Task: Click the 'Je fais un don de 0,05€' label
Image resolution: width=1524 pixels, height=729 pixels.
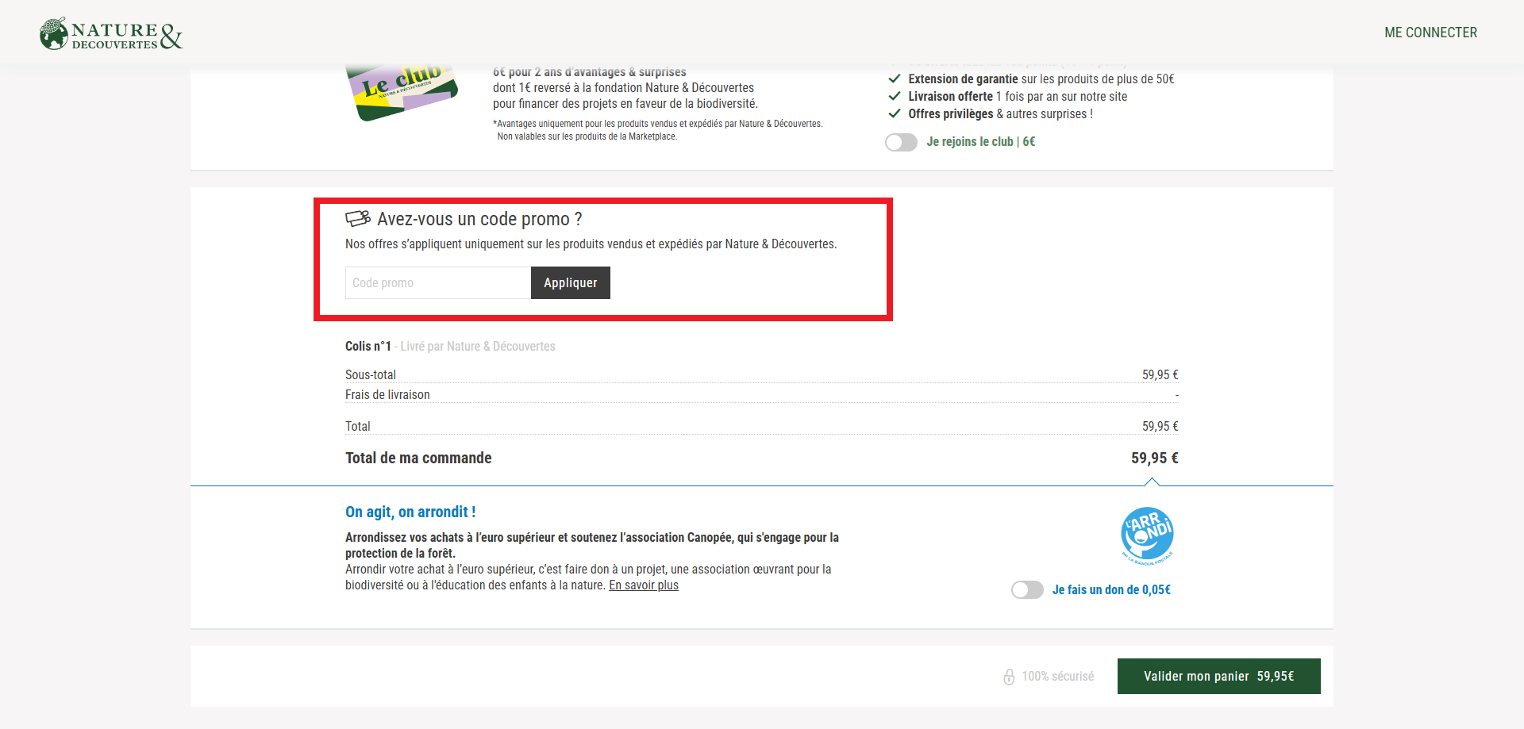Action: tap(1111, 590)
